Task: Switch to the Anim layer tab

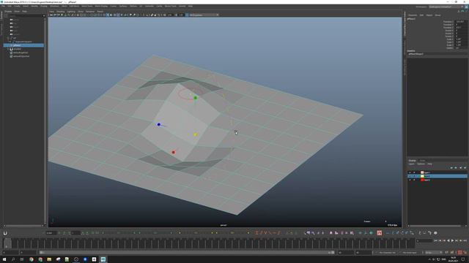Action: pyautogui.click(x=422, y=161)
